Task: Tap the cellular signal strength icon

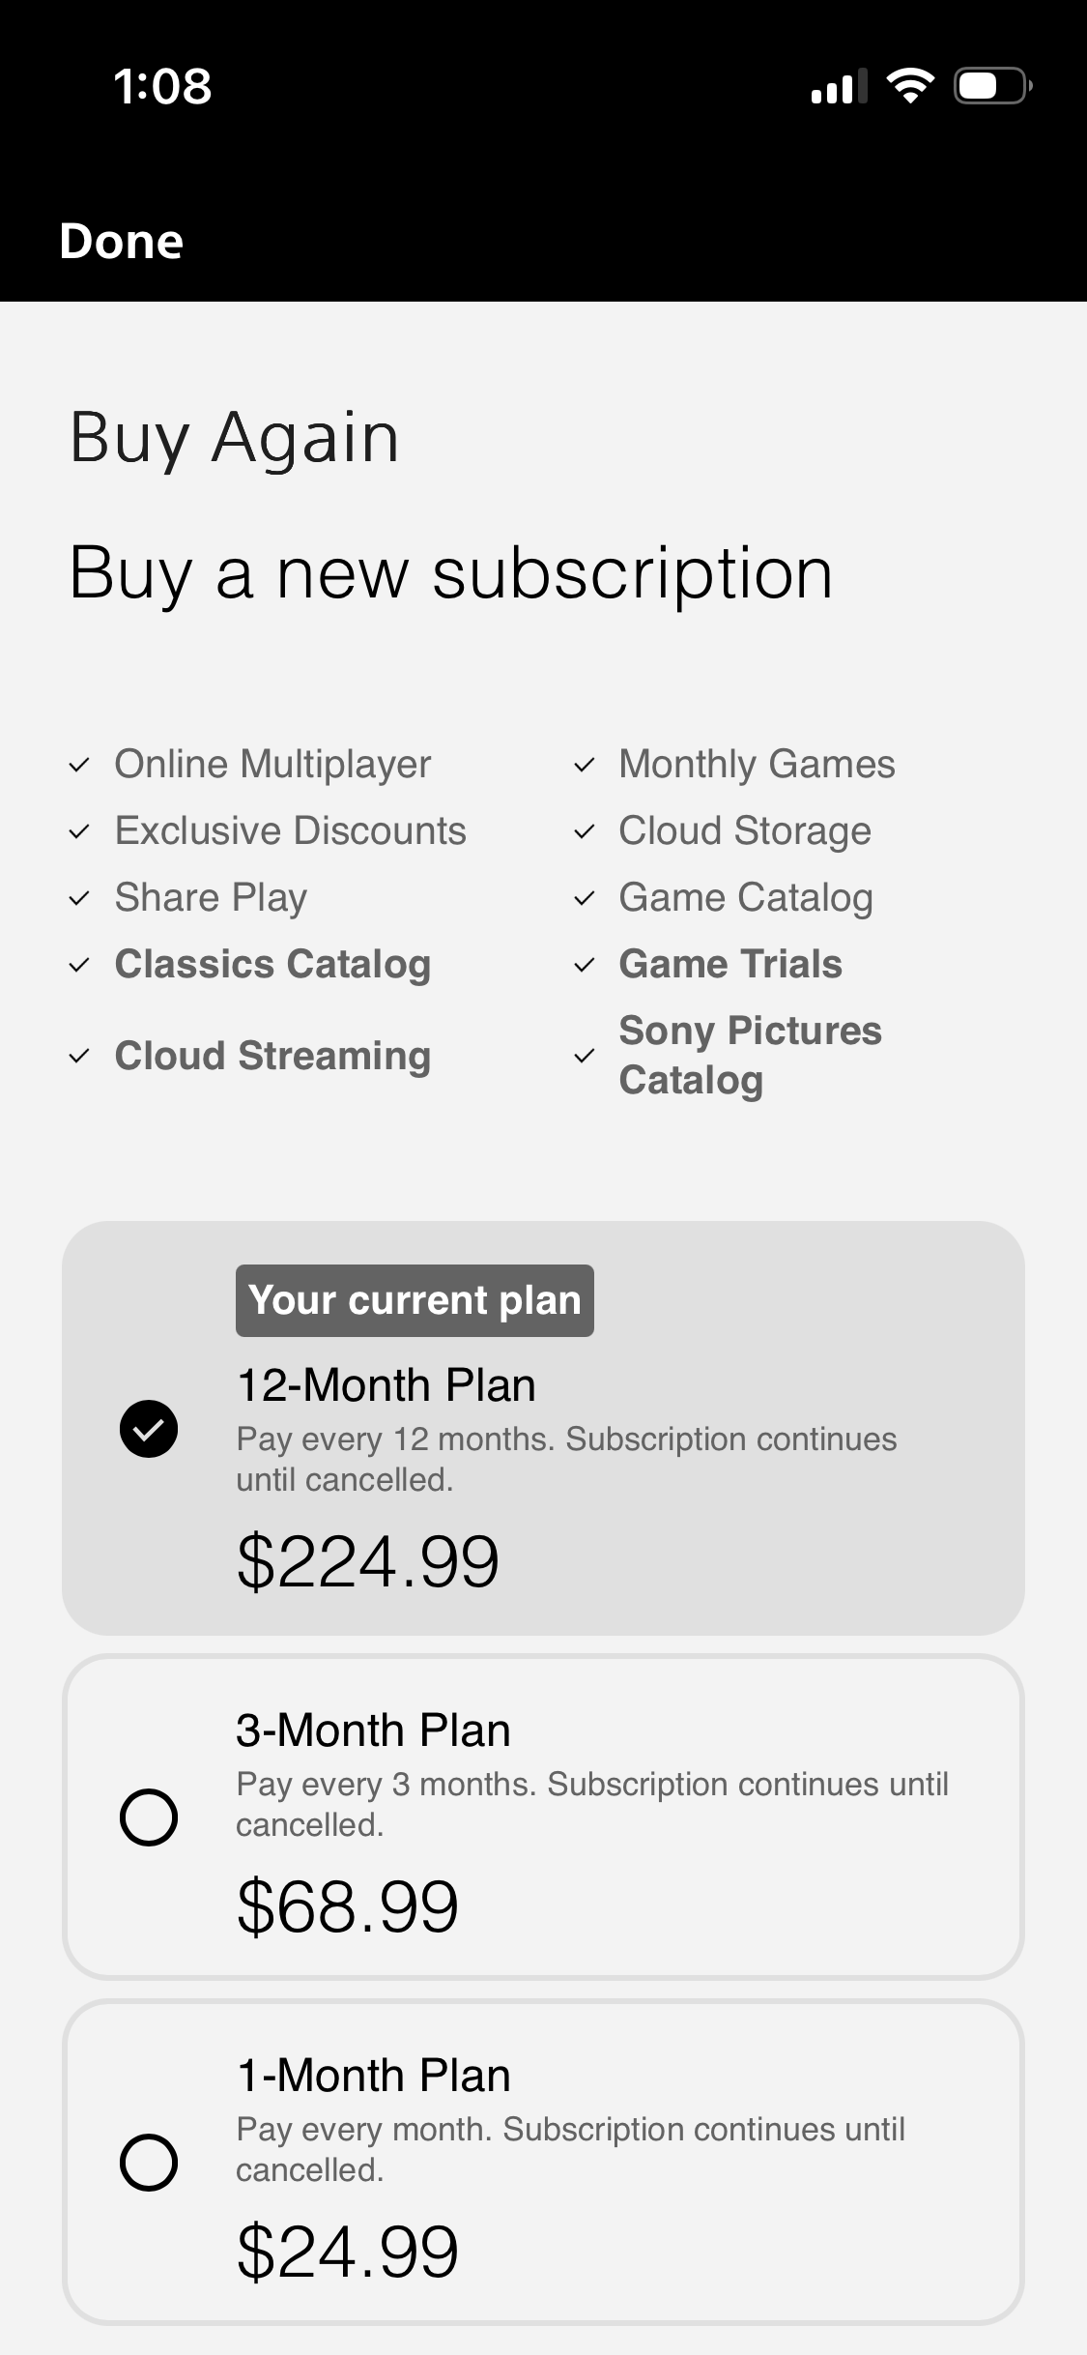Action: pos(838,86)
